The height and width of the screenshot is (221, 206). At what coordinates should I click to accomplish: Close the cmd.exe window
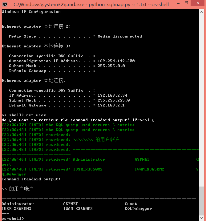coord(198,3)
